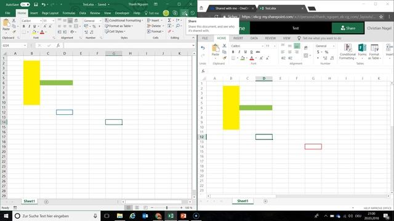
Task: Click Delete cells button in desktop Excel
Action: [155, 26]
